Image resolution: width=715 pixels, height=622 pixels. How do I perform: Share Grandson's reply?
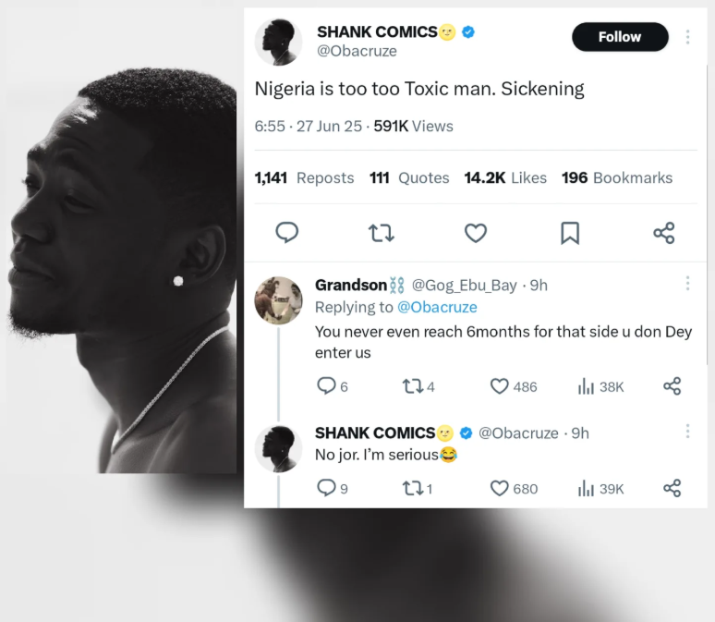click(673, 386)
